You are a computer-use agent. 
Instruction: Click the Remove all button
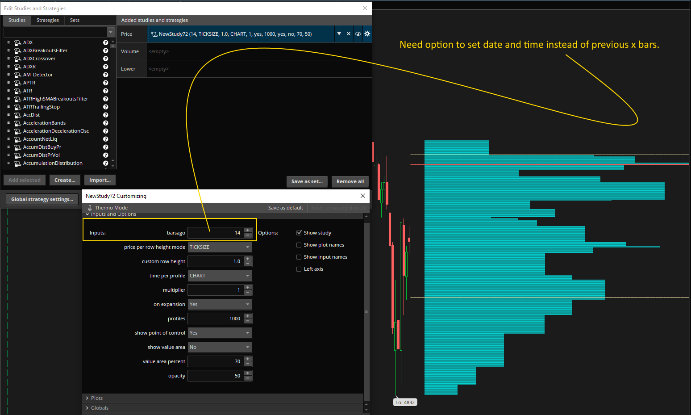(350, 181)
